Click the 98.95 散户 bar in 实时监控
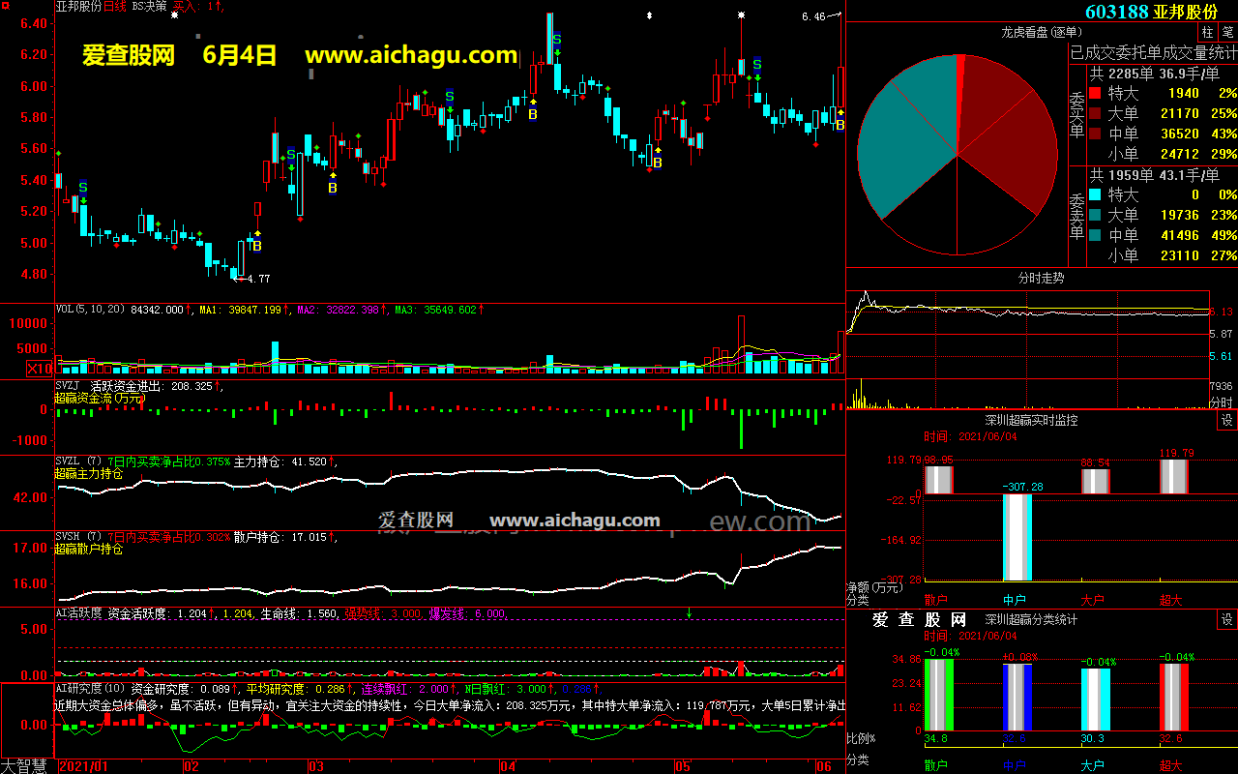The width and height of the screenshot is (1238, 774). (x=938, y=480)
